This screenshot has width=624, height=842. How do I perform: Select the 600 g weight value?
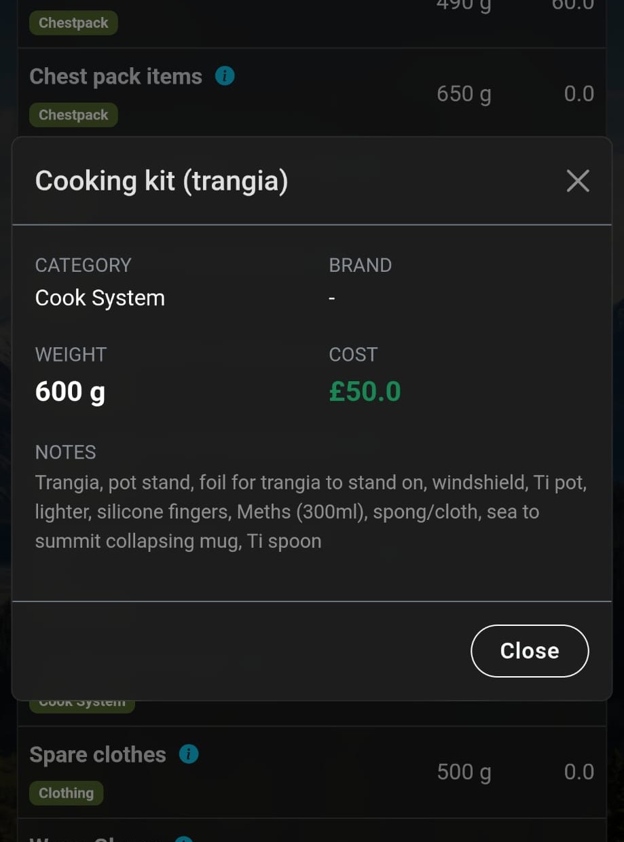click(x=70, y=391)
